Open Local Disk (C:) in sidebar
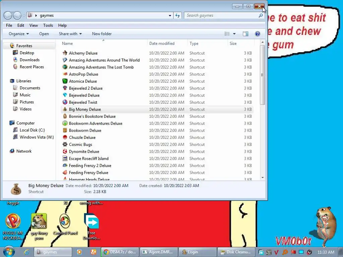The height and width of the screenshot is (257, 343). click(x=32, y=130)
